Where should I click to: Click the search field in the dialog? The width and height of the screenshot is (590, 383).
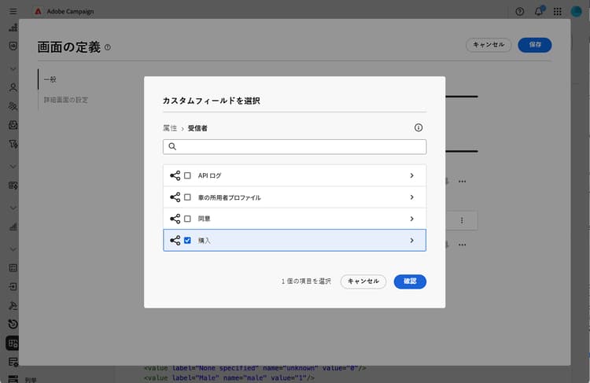(x=295, y=147)
